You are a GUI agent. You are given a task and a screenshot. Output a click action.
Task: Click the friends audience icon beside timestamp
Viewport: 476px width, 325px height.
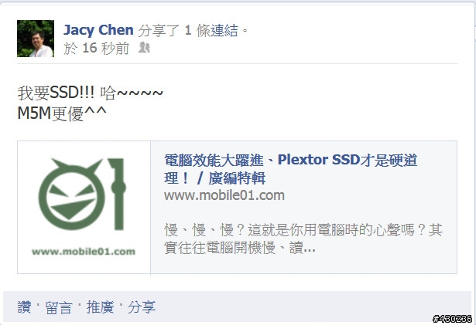144,48
